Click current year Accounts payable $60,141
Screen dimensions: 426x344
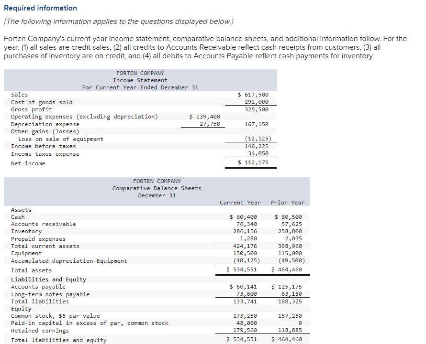pos(243,287)
